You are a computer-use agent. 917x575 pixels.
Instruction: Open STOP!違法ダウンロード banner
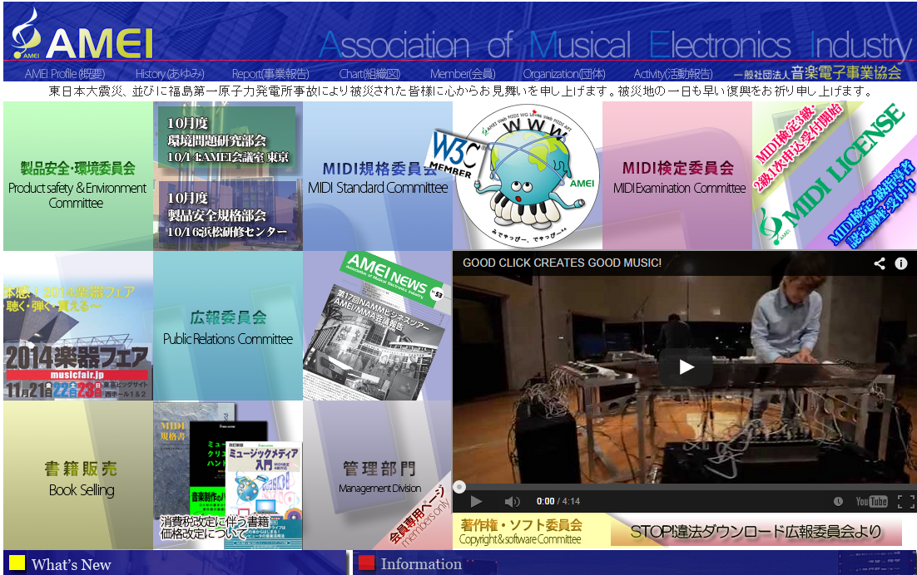click(755, 532)
